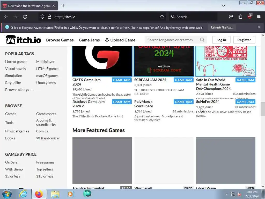Open Windows Start menu orb

(7, 194)
